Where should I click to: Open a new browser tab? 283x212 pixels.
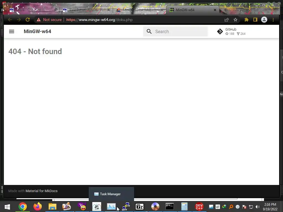(x=226, y=10)
